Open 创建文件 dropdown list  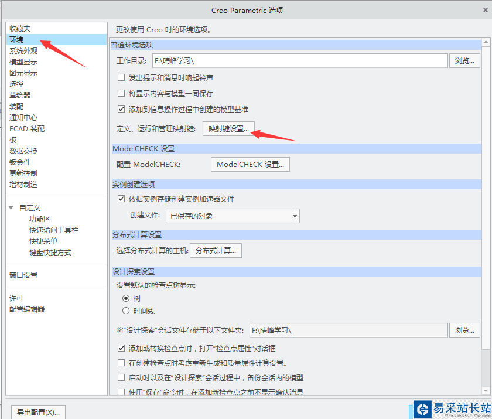click(x=295, y=216)
